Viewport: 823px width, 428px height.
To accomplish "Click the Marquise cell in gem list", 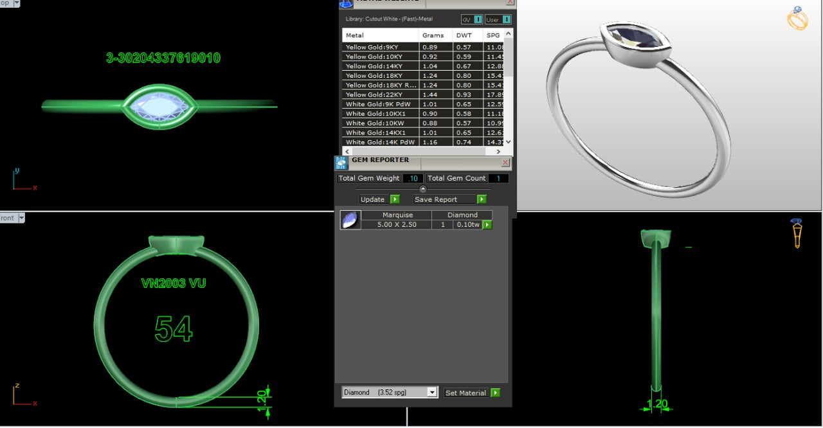I will point(397,215).
